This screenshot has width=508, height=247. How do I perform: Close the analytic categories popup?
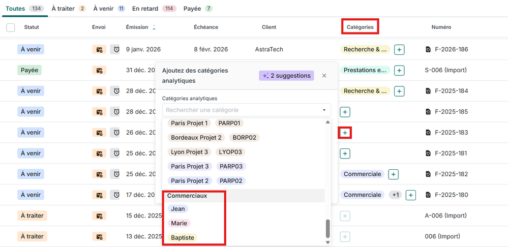(x=324, y=76)
